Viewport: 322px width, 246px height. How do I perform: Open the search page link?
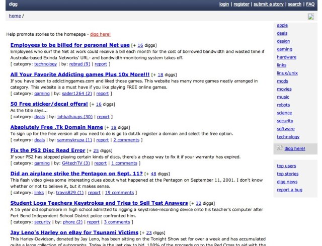tap(294, 4)
